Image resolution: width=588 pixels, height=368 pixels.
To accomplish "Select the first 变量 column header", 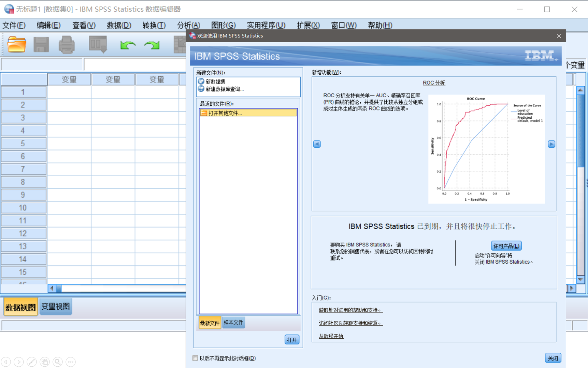I will point(69,79).
